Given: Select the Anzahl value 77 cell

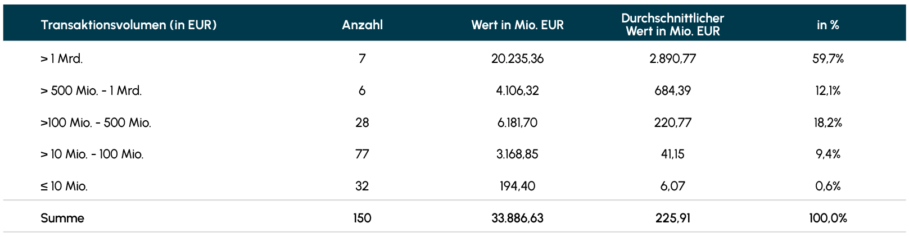Looking at the screenshot, I should 362,154.
